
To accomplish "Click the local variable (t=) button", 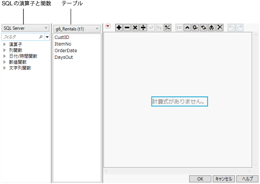I will (x=179, y=27).
